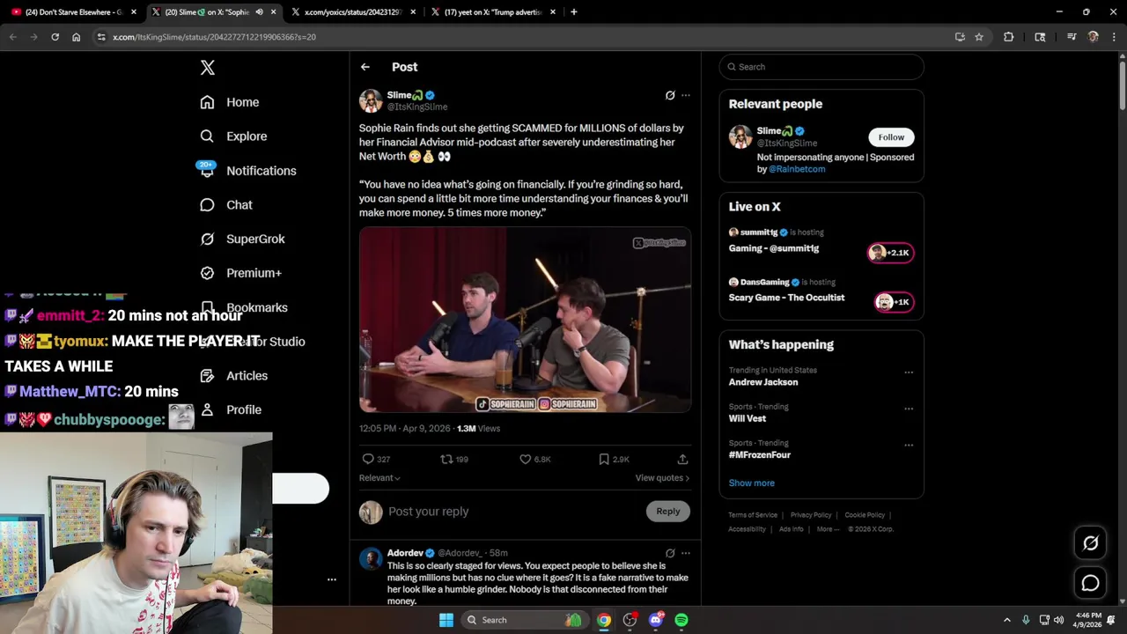Open the taskbar volume control
The width and height of the screenshot is (1127, 634).
pos(1058,620)
